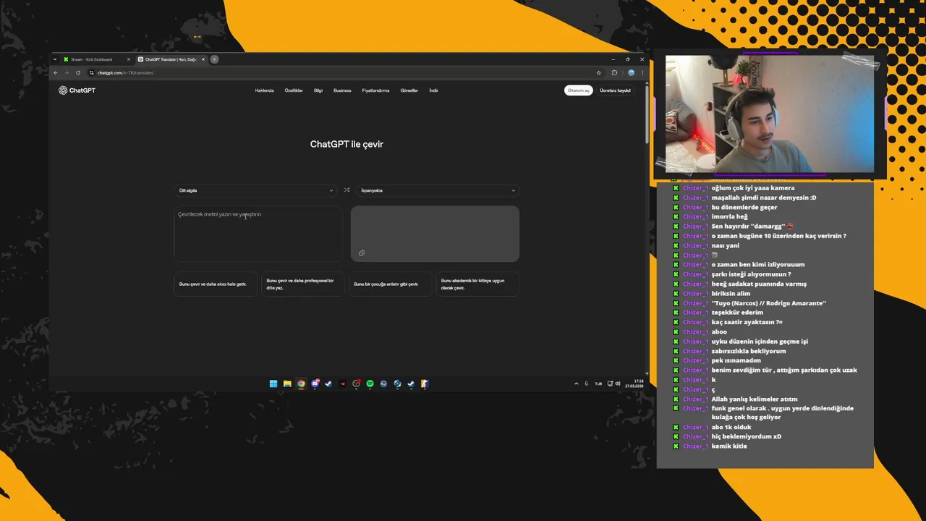Screen dimensions: 926x521
Task: Open volume control in system tray
Action: click(619, 384)
